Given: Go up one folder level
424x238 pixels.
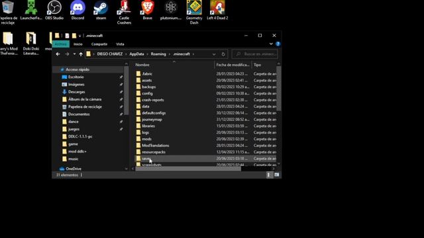Looking at the screenshot, I should point(81,54).
